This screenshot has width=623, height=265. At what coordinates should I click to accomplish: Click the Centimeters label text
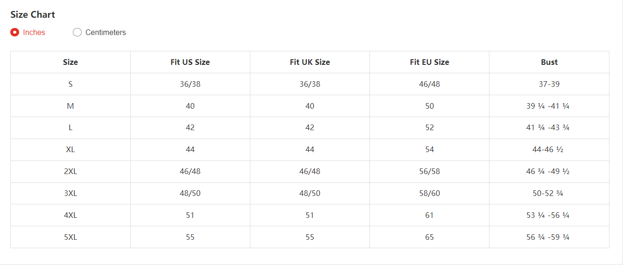tap(106, 32)
